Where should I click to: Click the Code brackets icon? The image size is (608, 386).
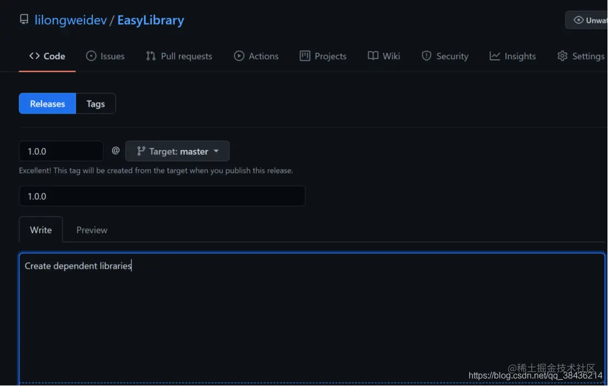(34, 56)
